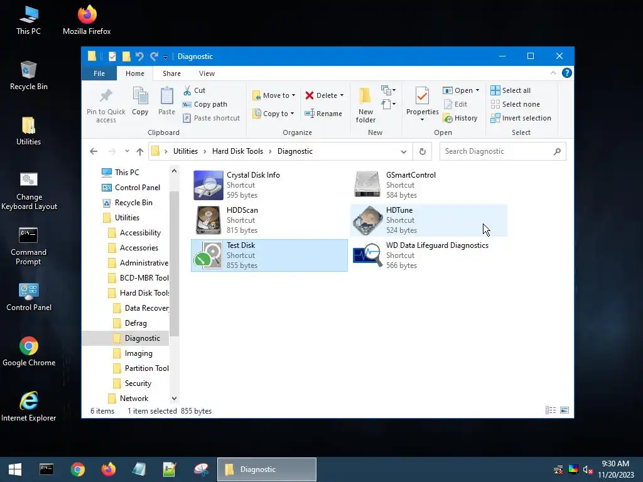Expand the address bar history dropdown
The width and height of the screenshot is (643, 482).
click(x=404, y=152)
